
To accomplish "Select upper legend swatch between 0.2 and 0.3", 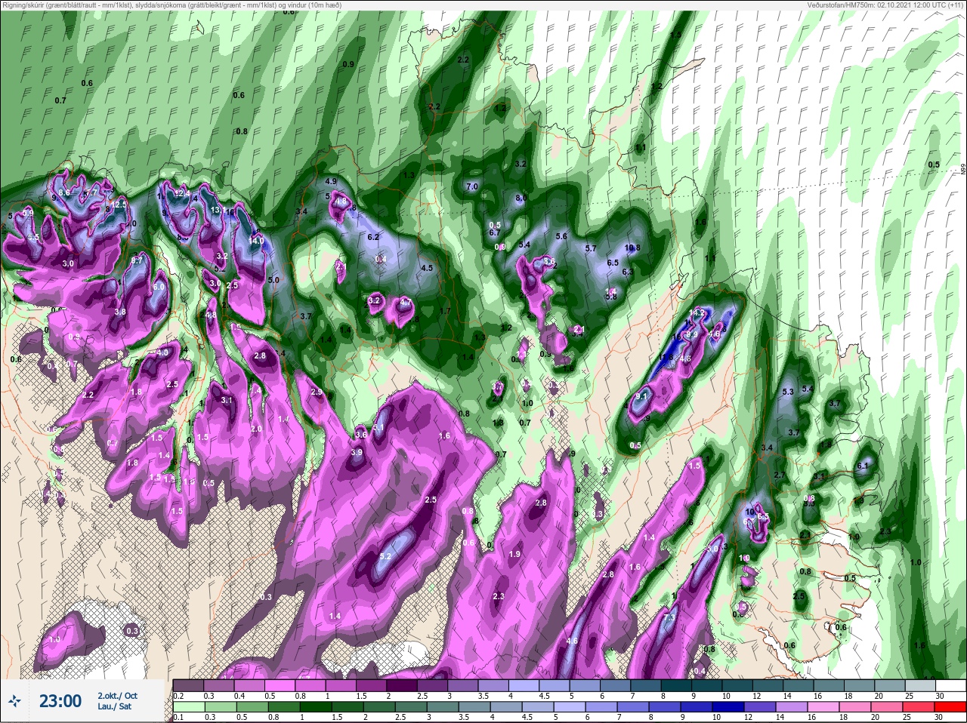I will pyautogui.click(x=188, y=685).
